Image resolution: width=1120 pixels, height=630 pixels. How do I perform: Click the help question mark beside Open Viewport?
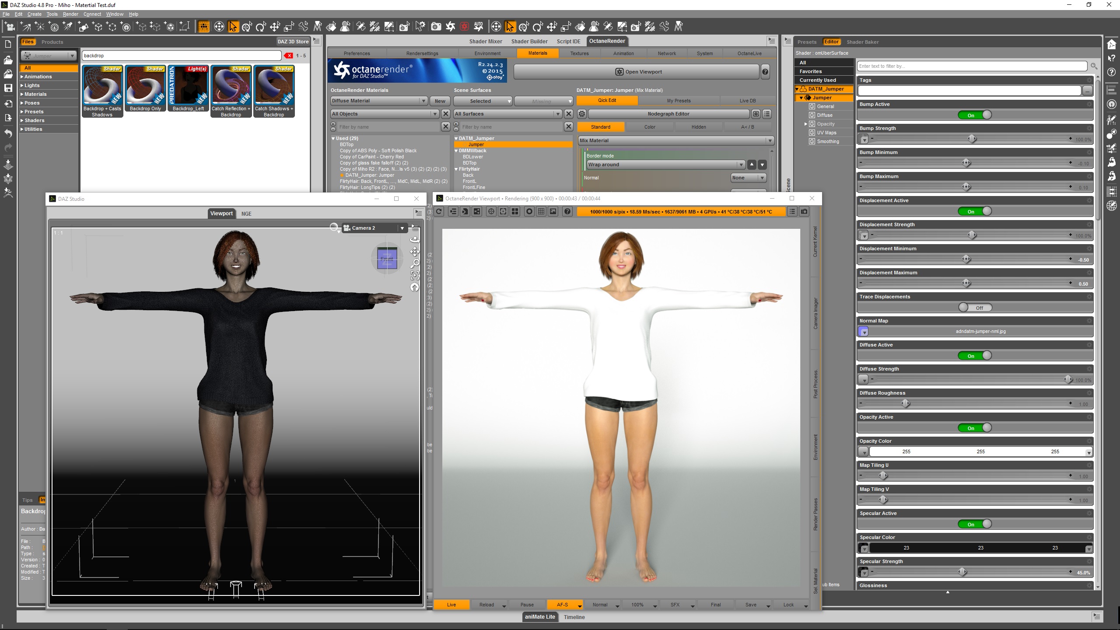[x=765, y=72]
